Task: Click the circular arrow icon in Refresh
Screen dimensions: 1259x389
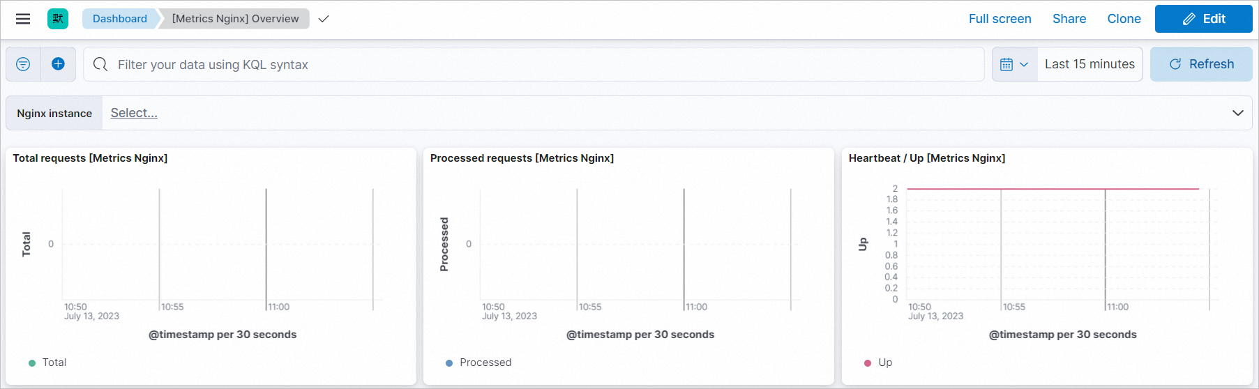Action: coord(1175,64)
